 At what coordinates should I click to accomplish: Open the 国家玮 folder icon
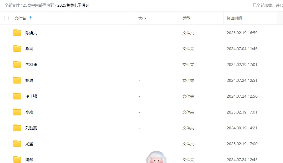pyautogui.click(x=17, y=64)
